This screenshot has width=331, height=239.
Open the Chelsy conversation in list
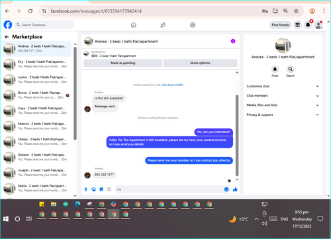36,142
